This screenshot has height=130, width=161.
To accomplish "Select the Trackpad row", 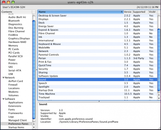I will tap(97, 97).
